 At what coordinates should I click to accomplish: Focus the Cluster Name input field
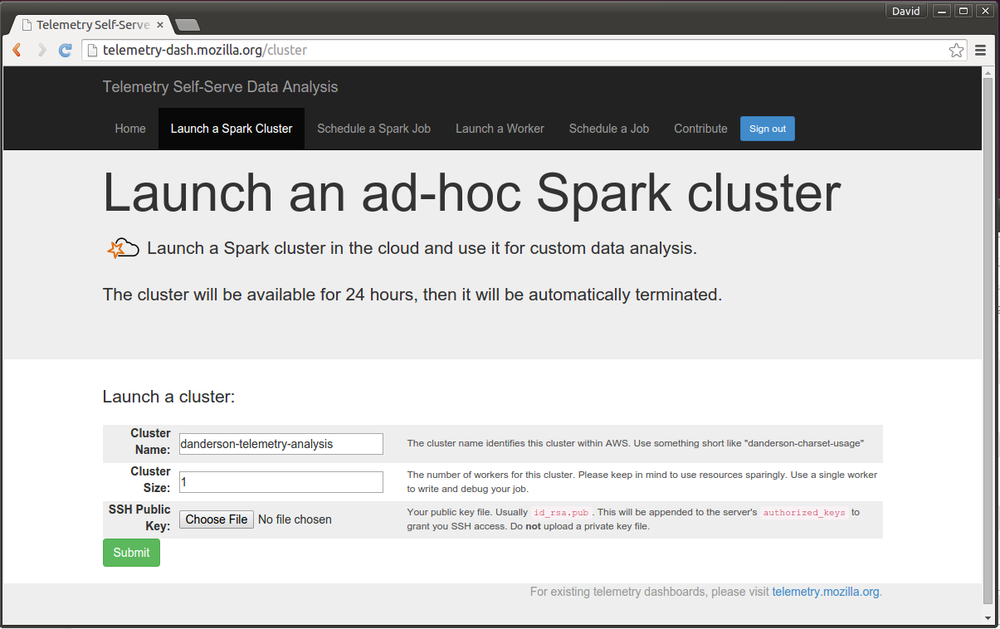[281, 444]
